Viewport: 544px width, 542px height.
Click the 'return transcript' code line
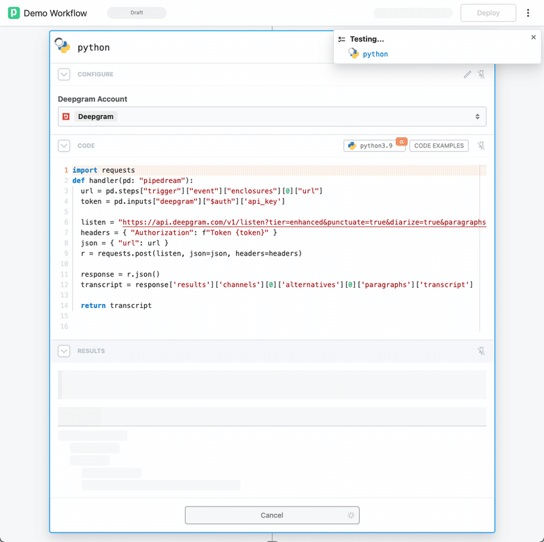pyautogui.click(x=116, y=305)
